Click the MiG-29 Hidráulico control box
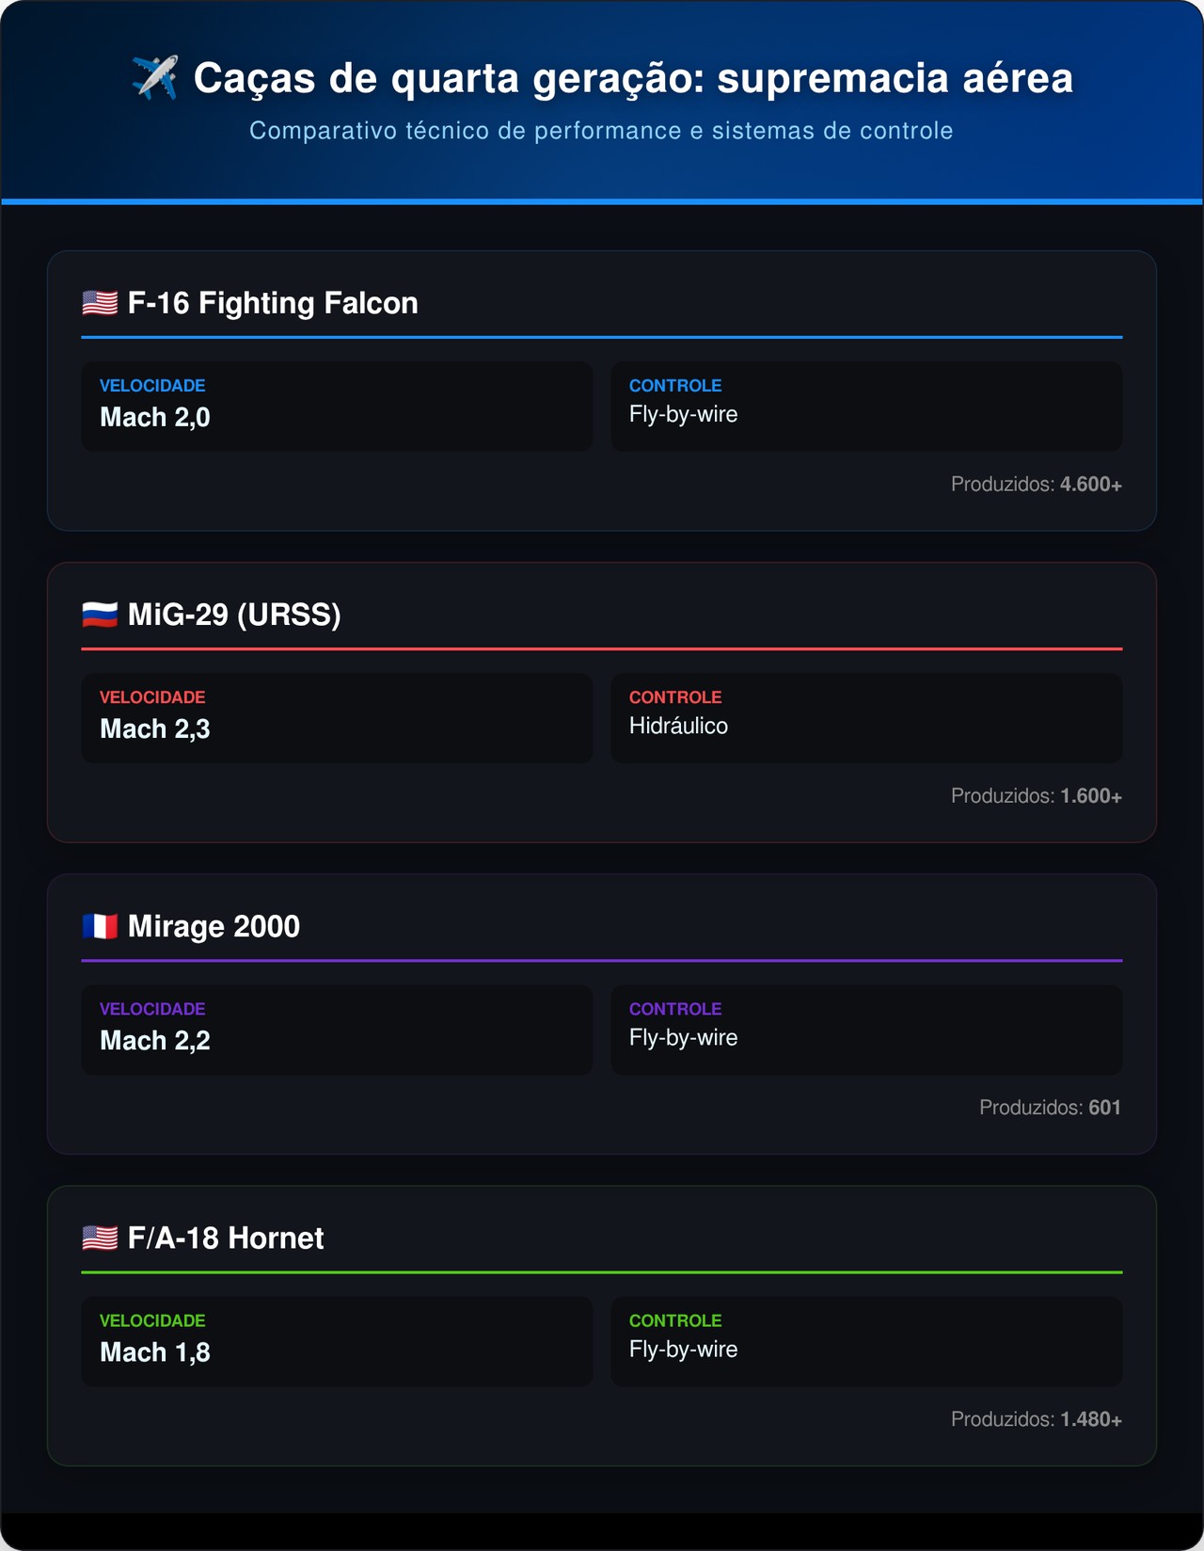Viewport: 1204px width, 1551px height. [866, 718]
